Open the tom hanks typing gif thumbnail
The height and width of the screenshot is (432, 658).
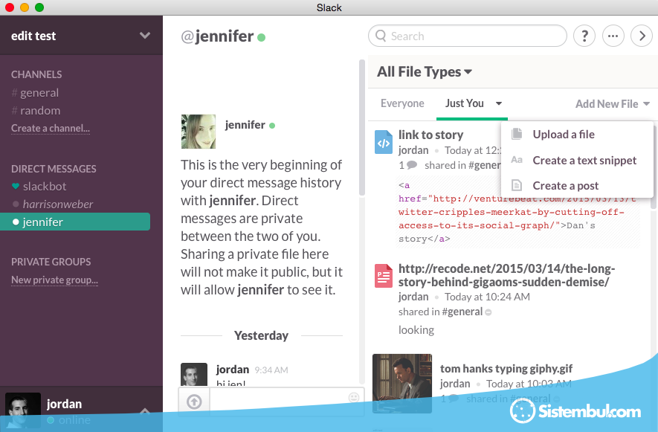tap(402, 384)
